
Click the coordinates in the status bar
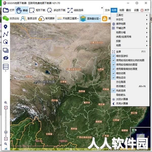[x=36, y=149]
